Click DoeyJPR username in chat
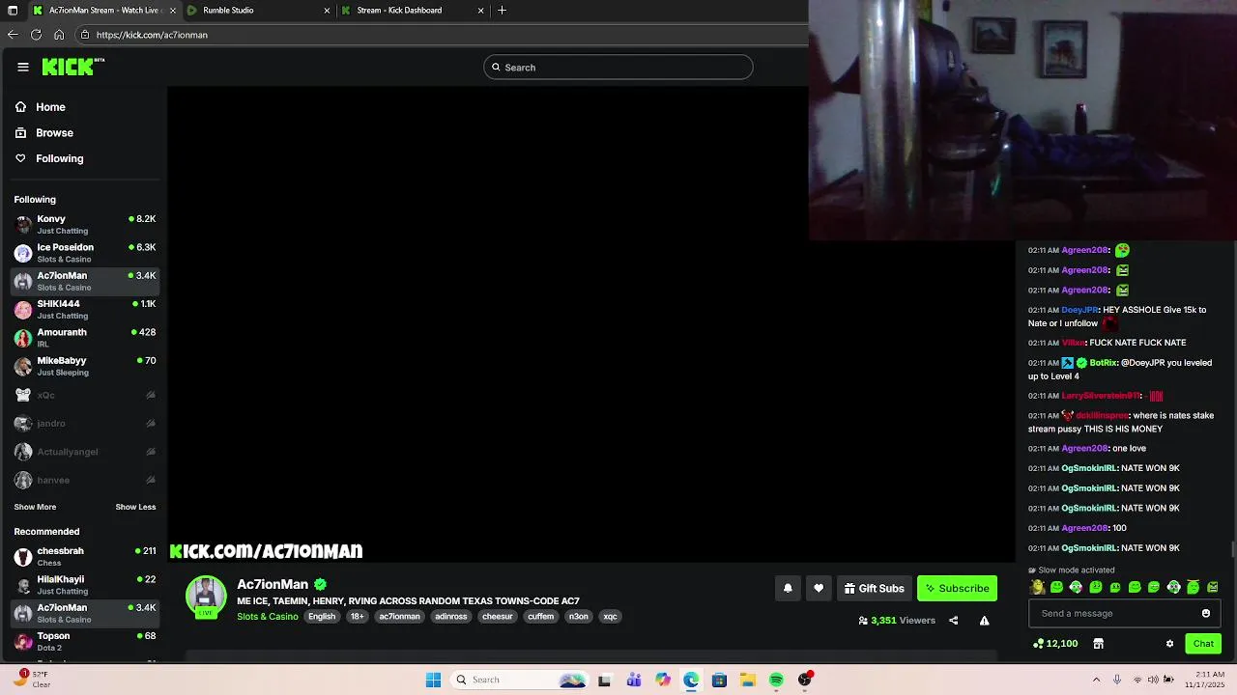The height and width of the screenshot is (695, 1237). [1079, 310]
